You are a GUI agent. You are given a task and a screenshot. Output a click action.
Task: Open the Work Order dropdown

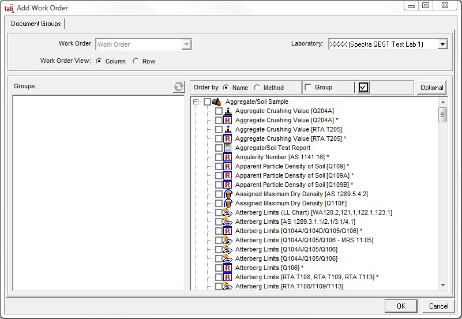tap(186, 44)
